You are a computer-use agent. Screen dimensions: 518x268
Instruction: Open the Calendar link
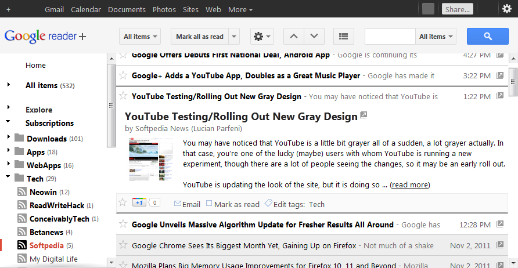(x=86, y=9)
